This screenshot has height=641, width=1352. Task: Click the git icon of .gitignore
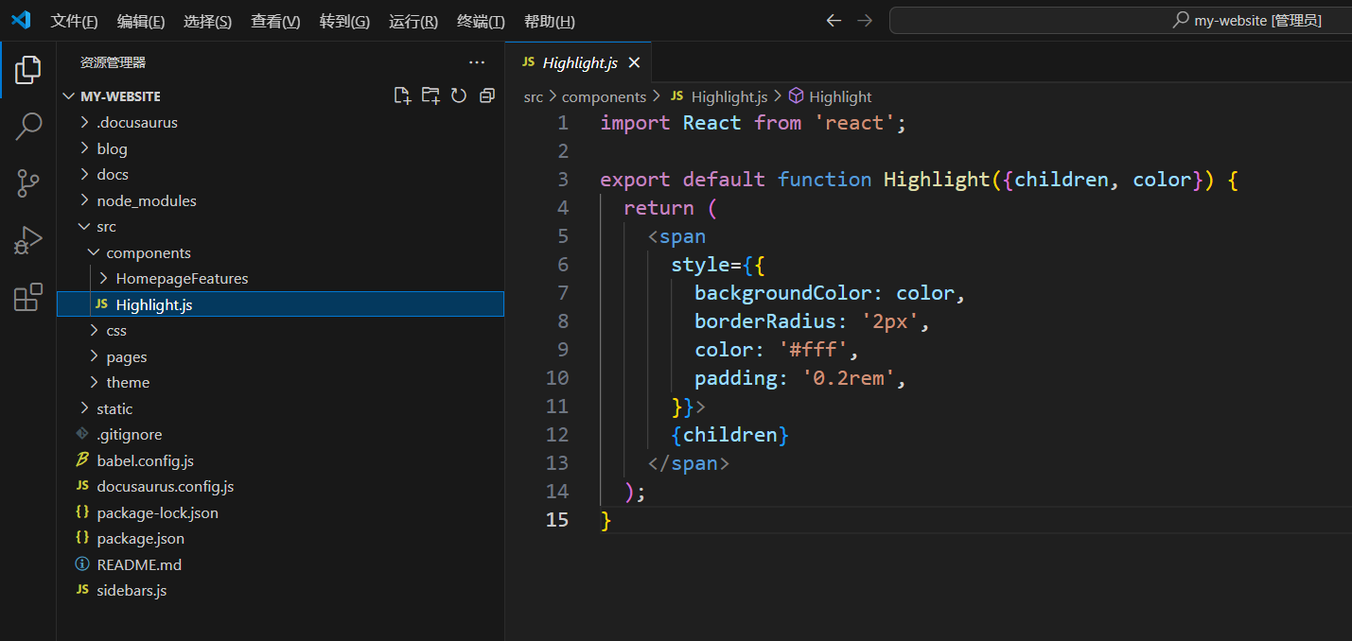point(82,434)
